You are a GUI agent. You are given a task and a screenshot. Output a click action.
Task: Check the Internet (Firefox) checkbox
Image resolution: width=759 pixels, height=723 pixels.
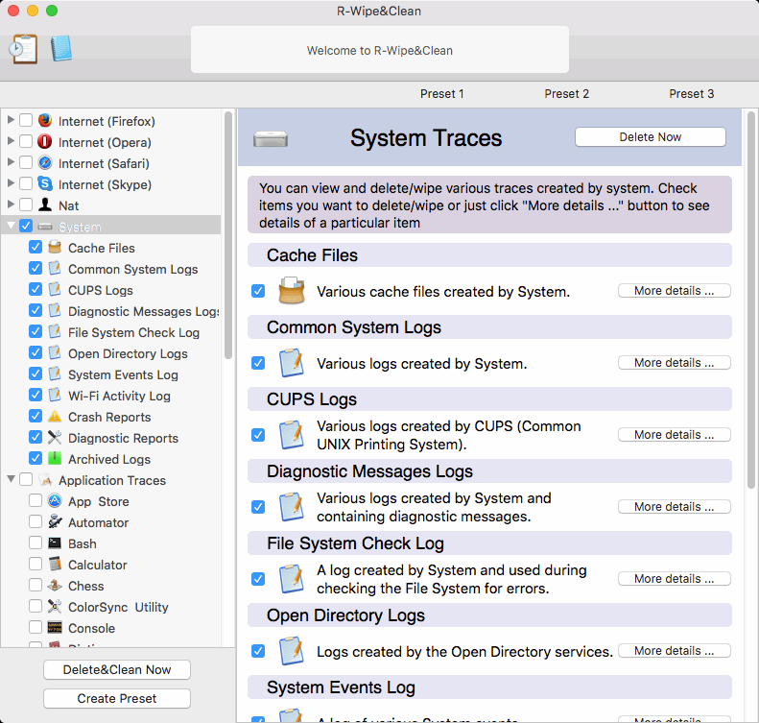pyautogui.click(x=26, y=120)
